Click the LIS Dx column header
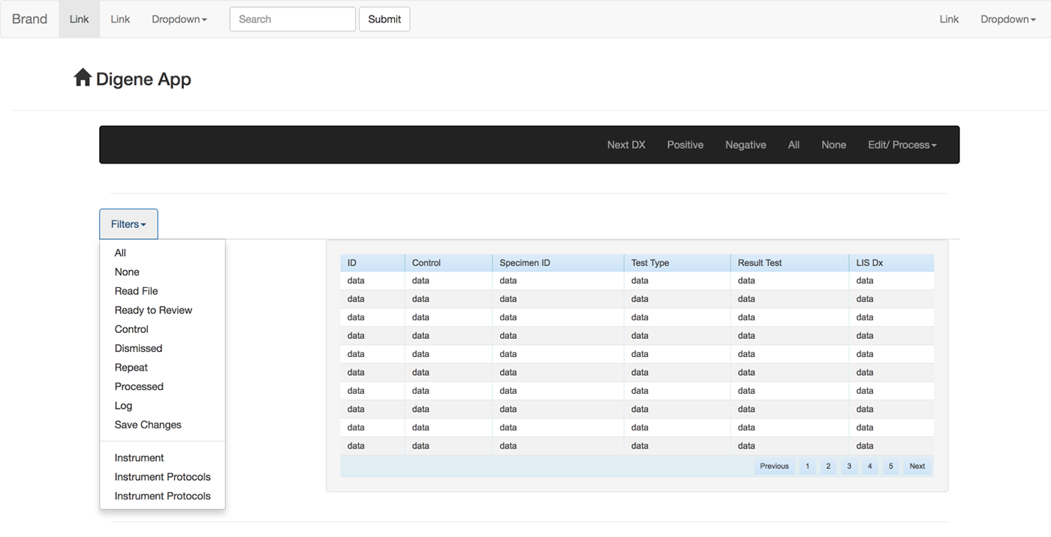Viewport: 1051px width, 537px height. [x=892, y=262]
